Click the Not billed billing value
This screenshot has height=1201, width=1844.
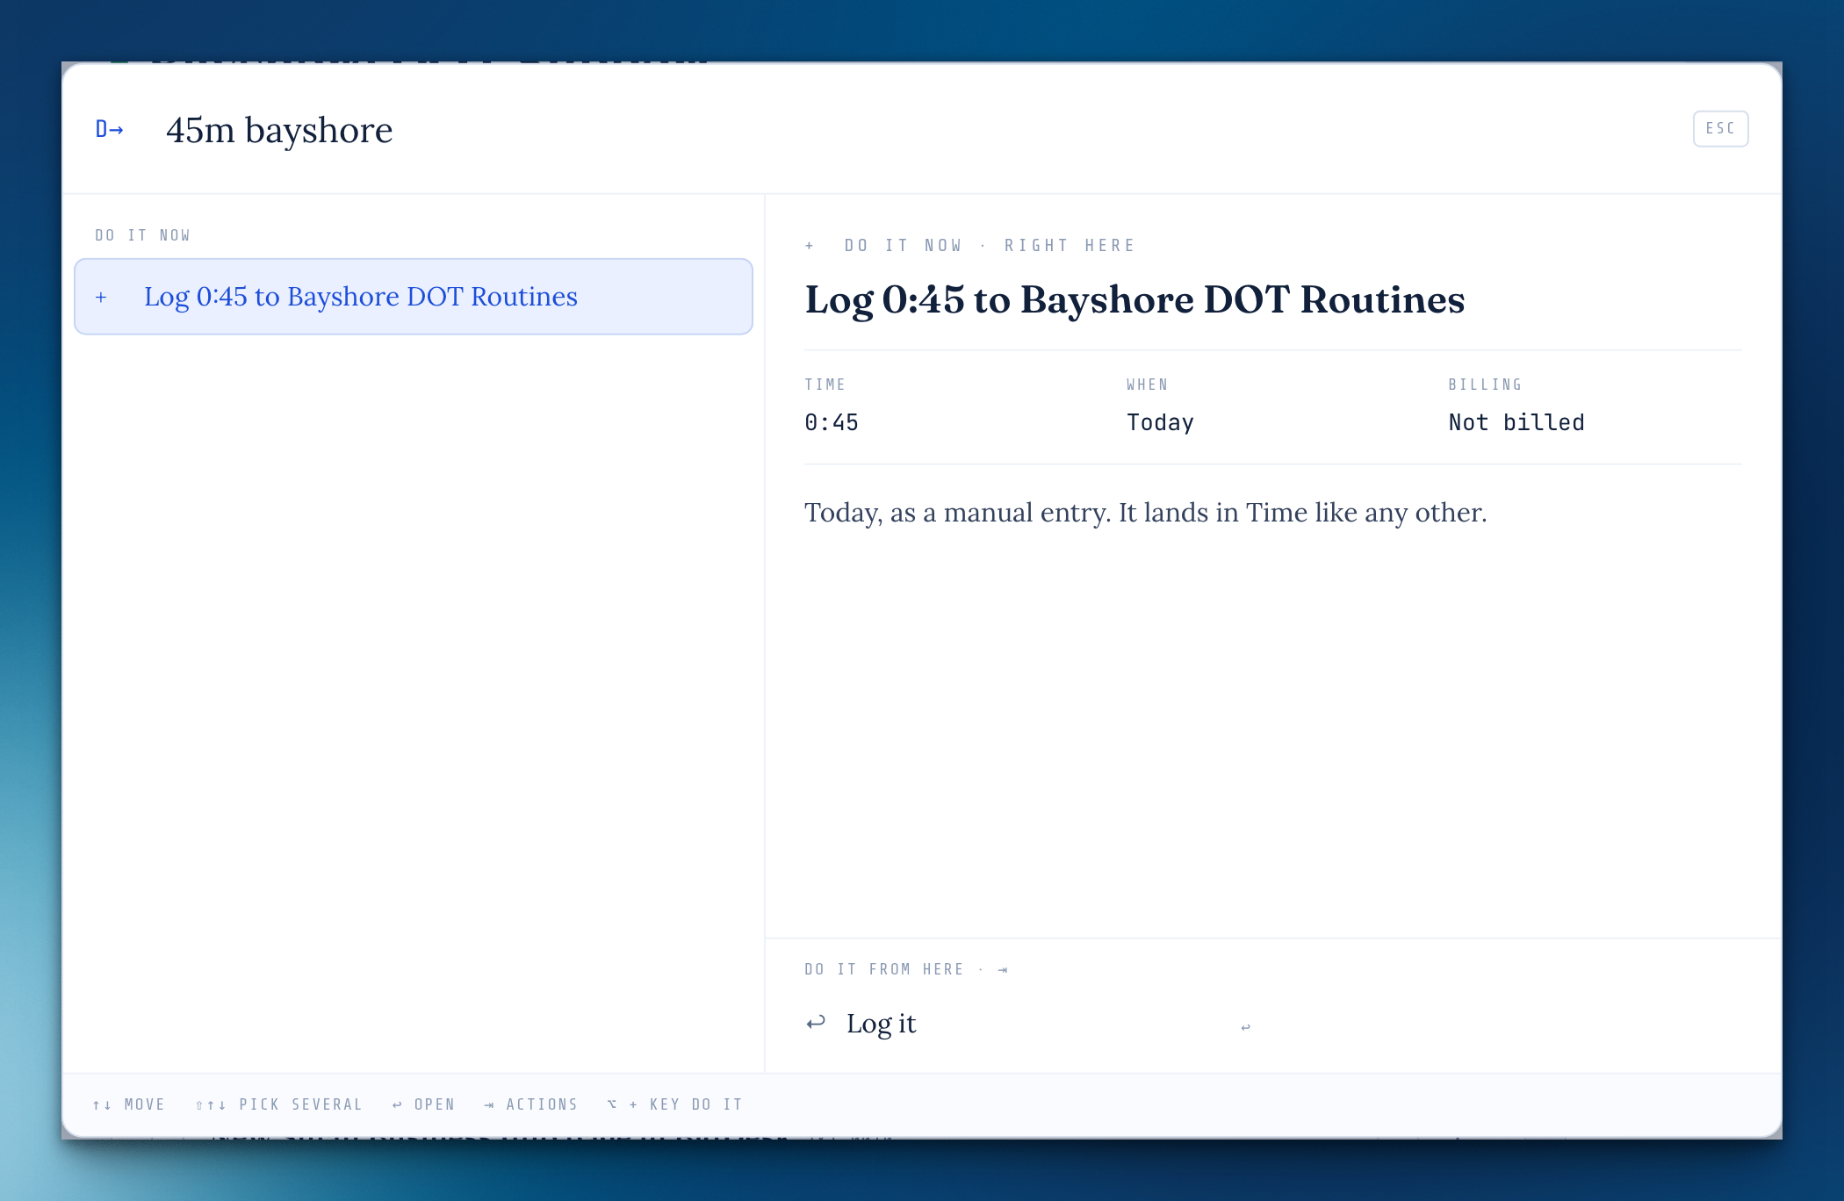click(x=1516, y=422)
